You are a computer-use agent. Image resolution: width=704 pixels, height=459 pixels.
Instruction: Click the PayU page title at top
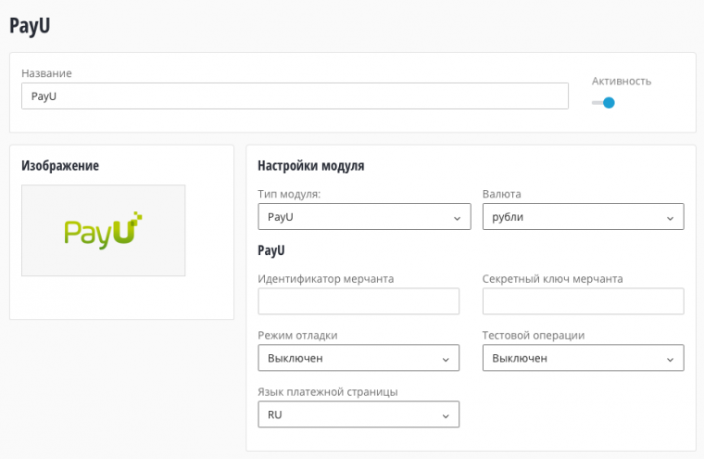(30, 25)
